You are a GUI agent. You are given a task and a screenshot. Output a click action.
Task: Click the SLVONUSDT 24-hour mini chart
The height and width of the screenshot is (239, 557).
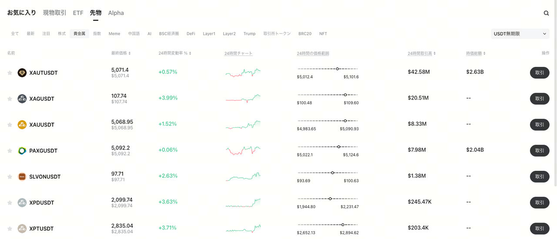click(x=243, y=176)
